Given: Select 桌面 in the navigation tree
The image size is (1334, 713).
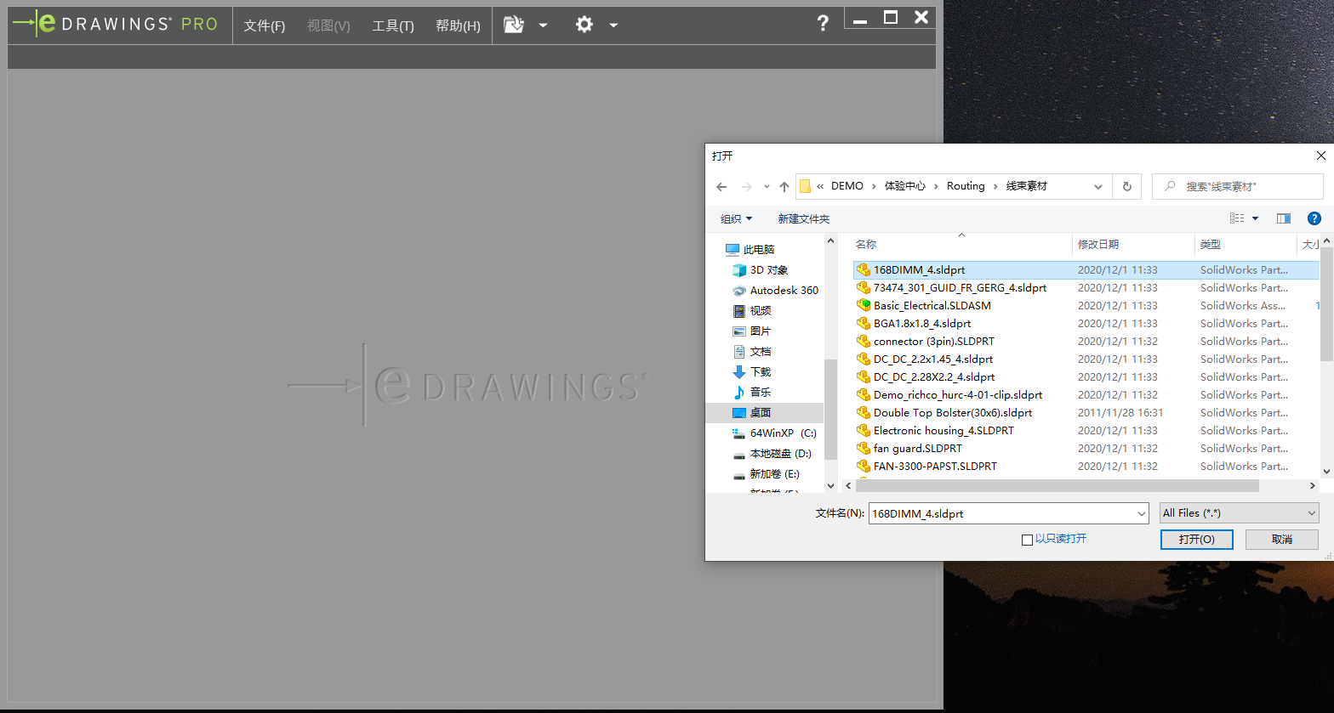Looking at the screenshot, I should click(760, 412).
